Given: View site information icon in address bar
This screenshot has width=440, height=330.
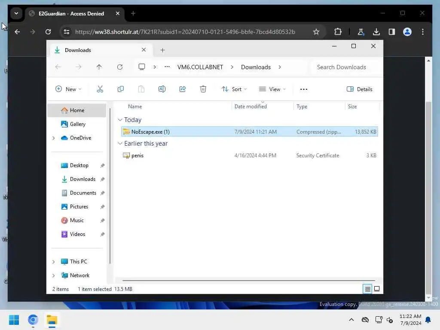Looking at the screenshot, I should [x=67, y=32].
